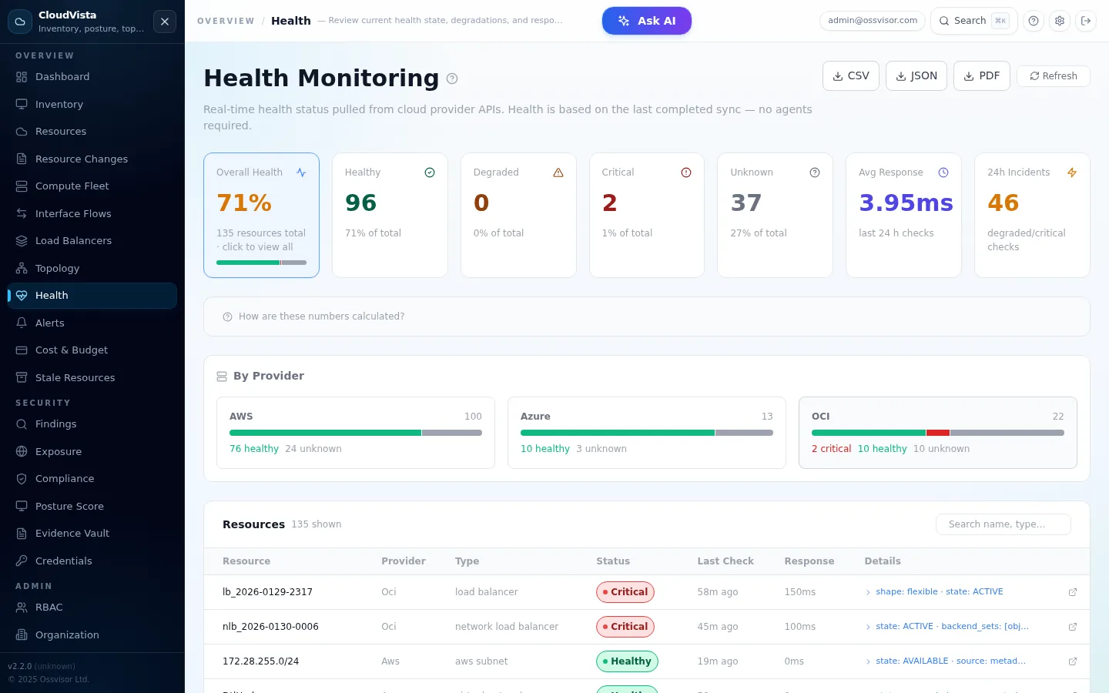Screen dimensions: 1109x693
Task: Export health data as CSV
Action: (851, 76)
